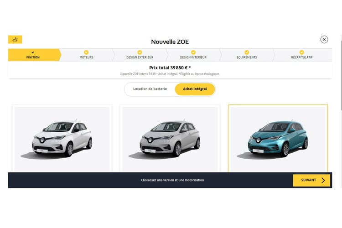Select Location de batterie option
Image resolution: width=342 pixels, height=228 pixels.
[x=150, y=89]
